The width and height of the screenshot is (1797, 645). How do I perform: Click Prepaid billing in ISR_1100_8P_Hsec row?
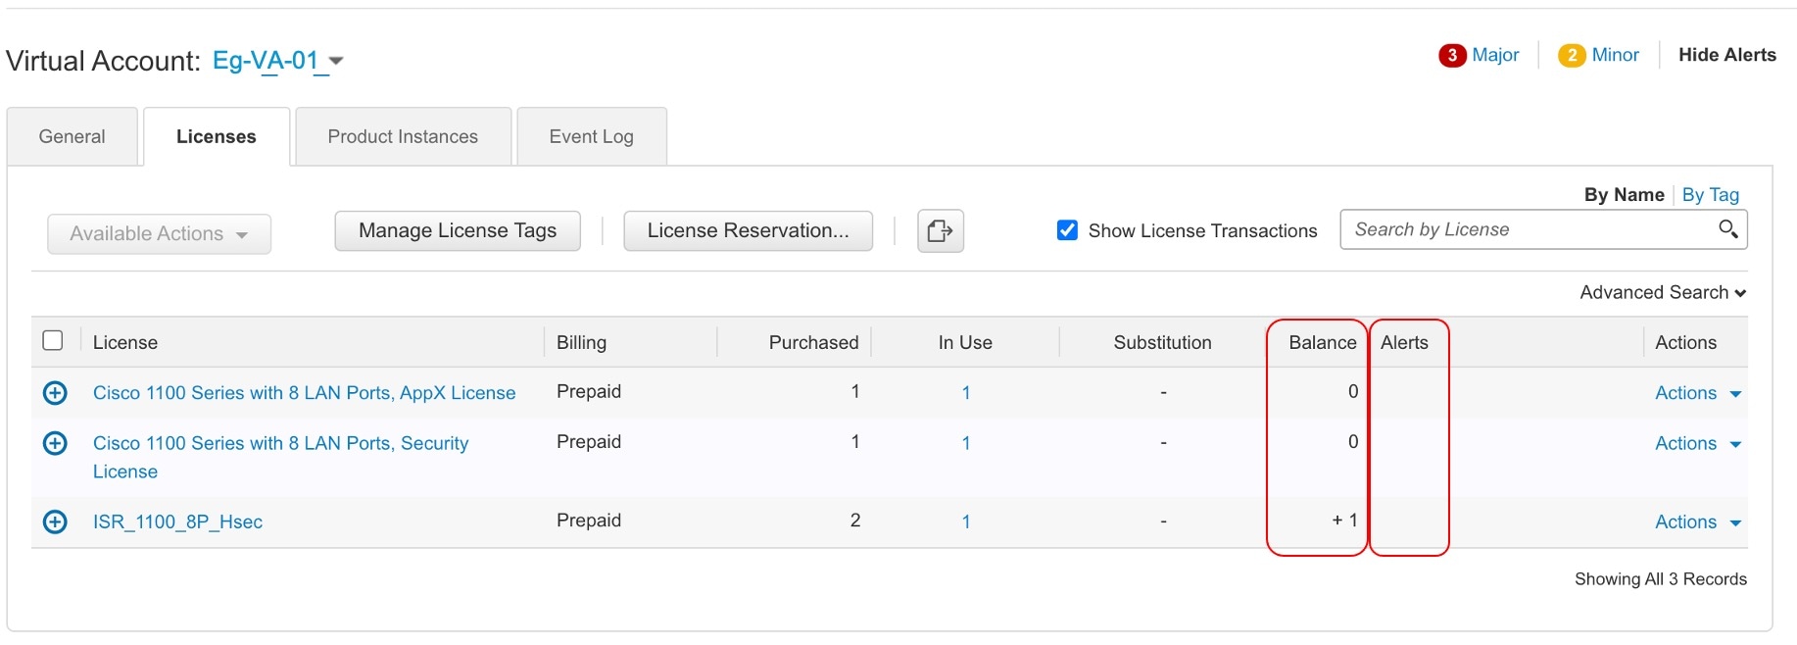pyautogui.click(x=589, y=521)
